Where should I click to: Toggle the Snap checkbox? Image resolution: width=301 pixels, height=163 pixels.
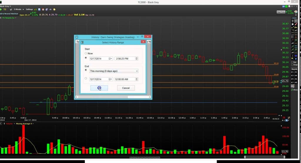pyautogui.click(x=292, y=64)
